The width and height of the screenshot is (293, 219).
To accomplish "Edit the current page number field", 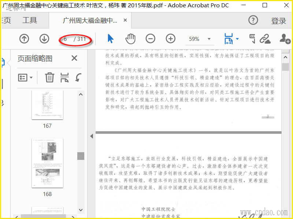I will (x=66, y=39).
